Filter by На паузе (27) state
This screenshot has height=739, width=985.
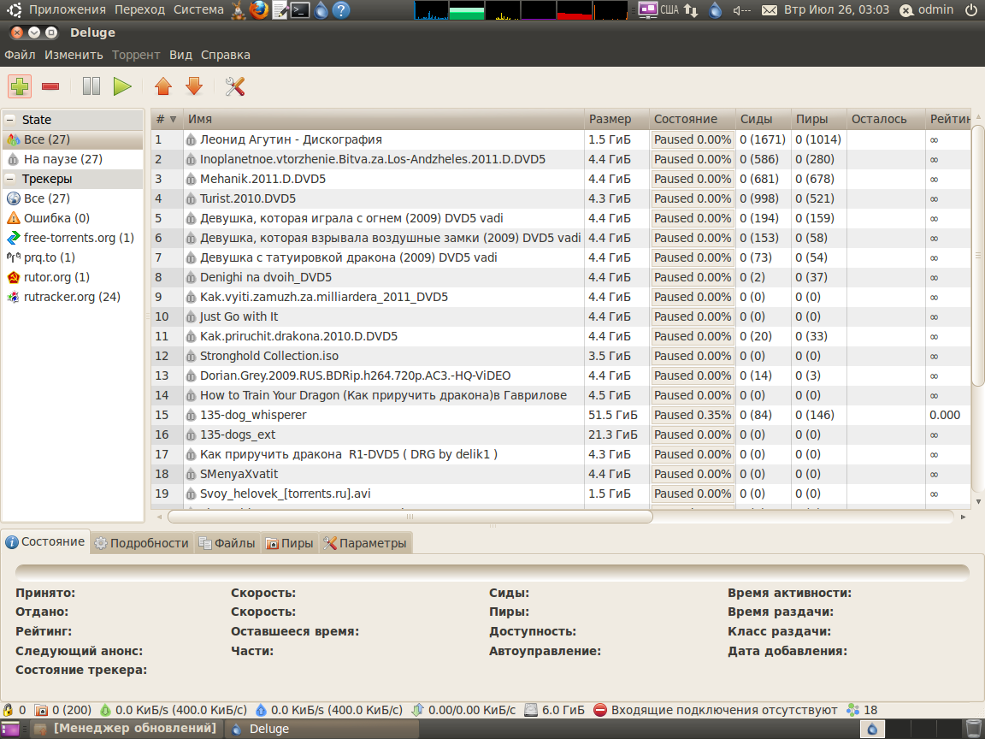(73, 159)
